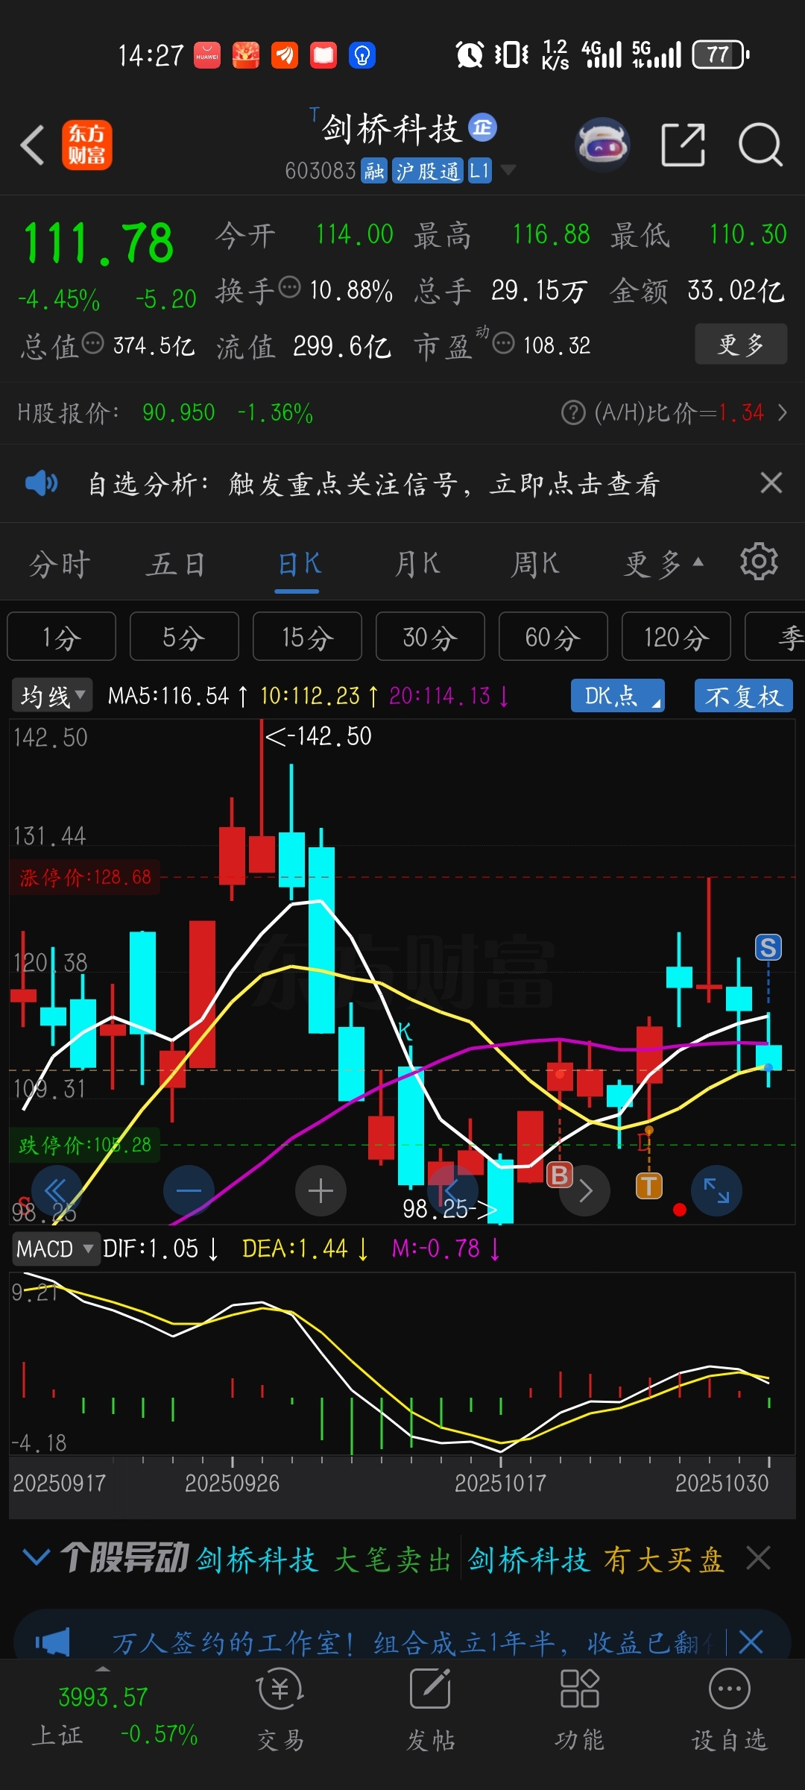The width and height of the screenshot is (805, 1790).
Task: Expand chart to fullscreen
Action: (717, 1190)
